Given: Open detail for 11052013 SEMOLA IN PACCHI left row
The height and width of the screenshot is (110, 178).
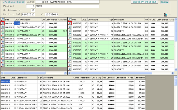Looking at the screenshot, I should tap(3, 65).
